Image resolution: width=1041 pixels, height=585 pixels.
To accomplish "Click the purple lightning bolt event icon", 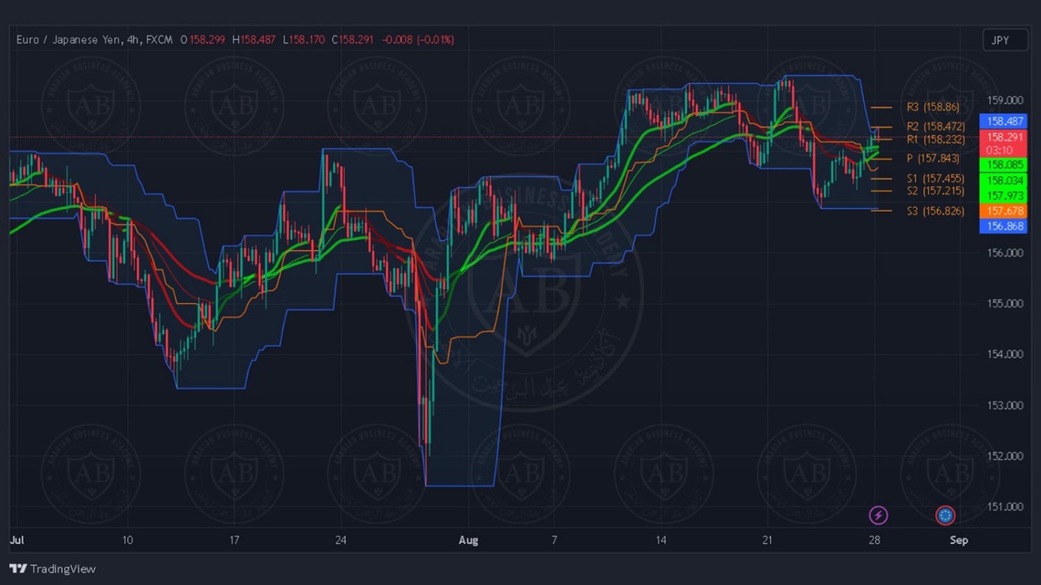I will (x=878, y=515).
